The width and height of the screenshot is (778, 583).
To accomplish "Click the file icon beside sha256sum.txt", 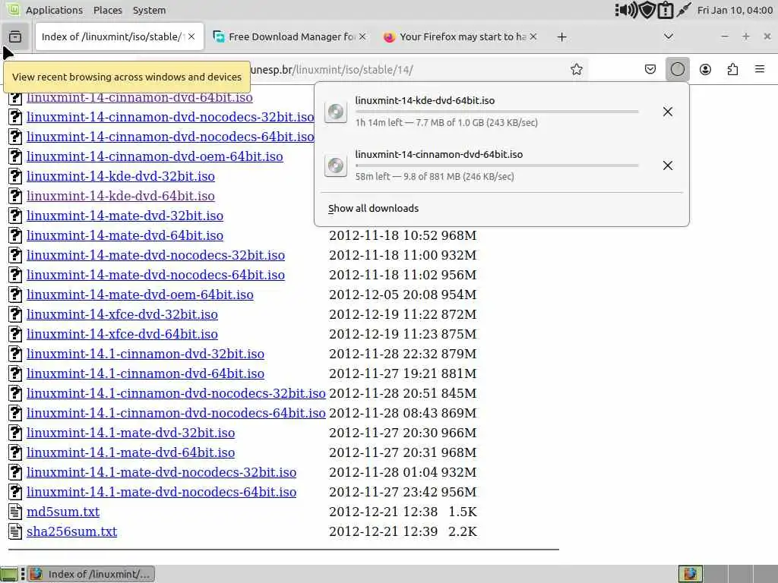I will point(15,531).
